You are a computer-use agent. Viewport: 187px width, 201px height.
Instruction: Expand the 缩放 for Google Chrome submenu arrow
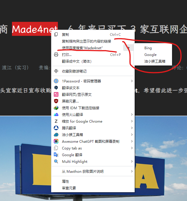click(132, 121)
